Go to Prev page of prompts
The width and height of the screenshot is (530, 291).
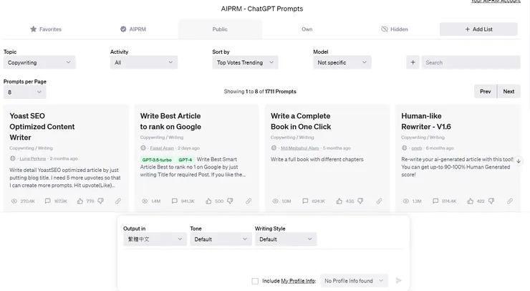point(486,91)
